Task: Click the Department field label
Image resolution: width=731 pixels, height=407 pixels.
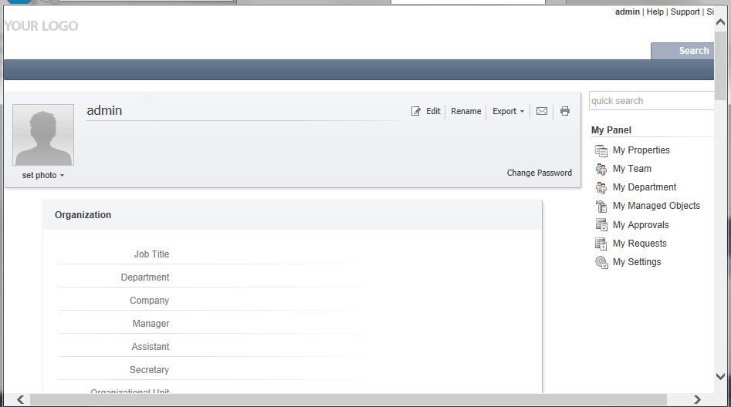Action: pyautogui.click(x=145, y=277)
